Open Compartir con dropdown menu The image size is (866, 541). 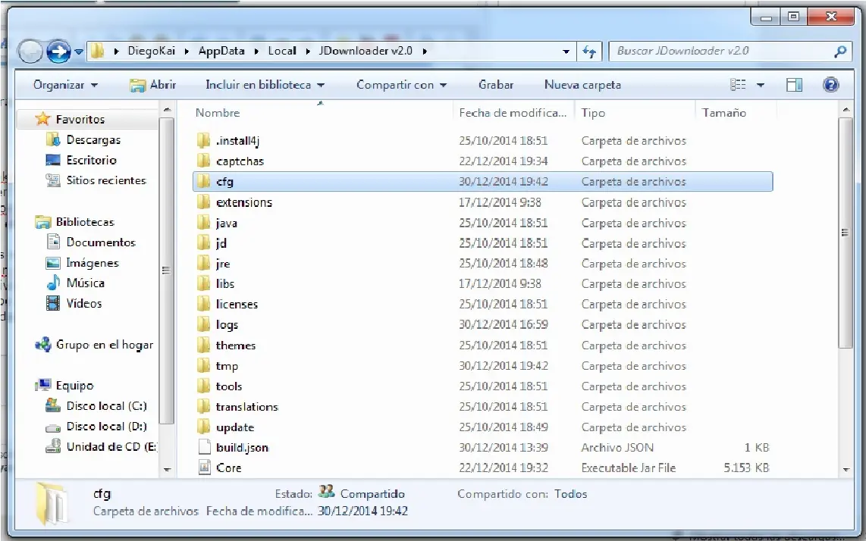(401, 85)
